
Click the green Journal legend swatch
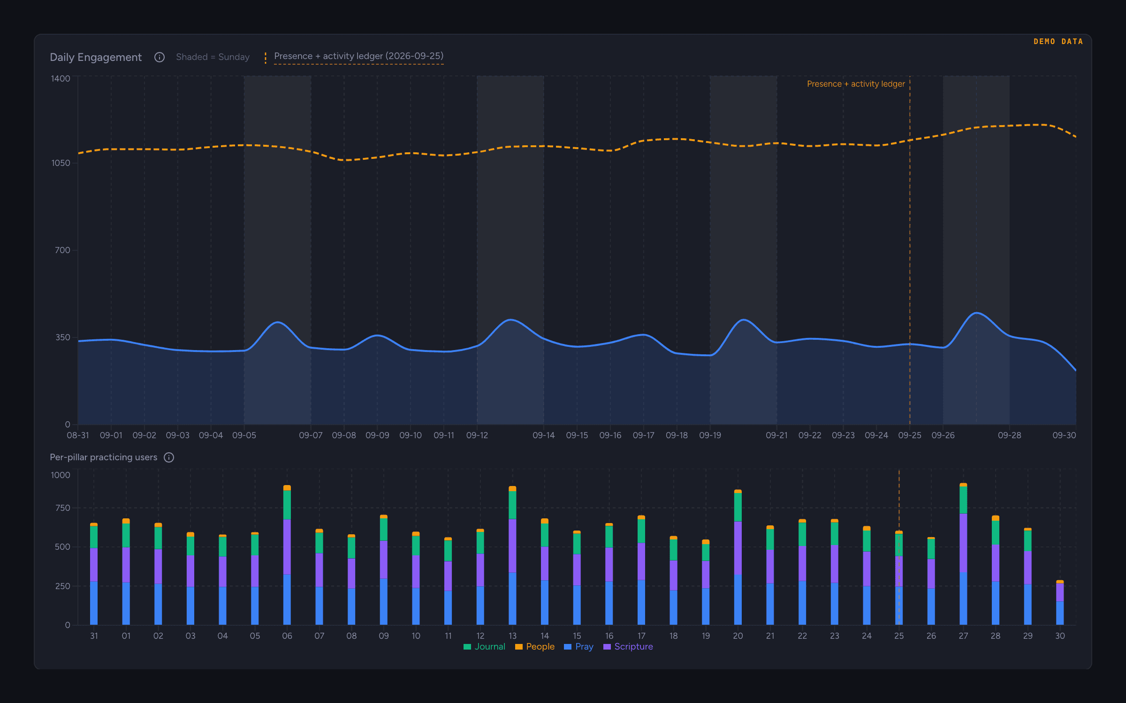[467, 647]
